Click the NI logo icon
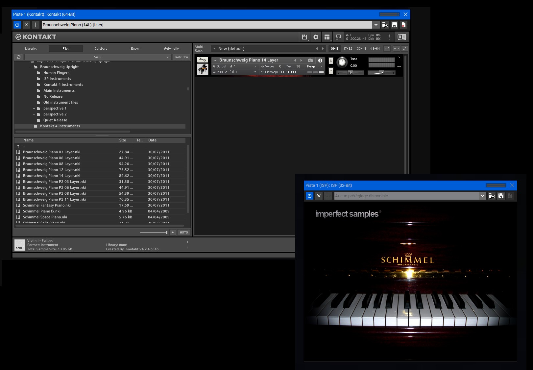This screenshot has width=533, height=370. 402,37
